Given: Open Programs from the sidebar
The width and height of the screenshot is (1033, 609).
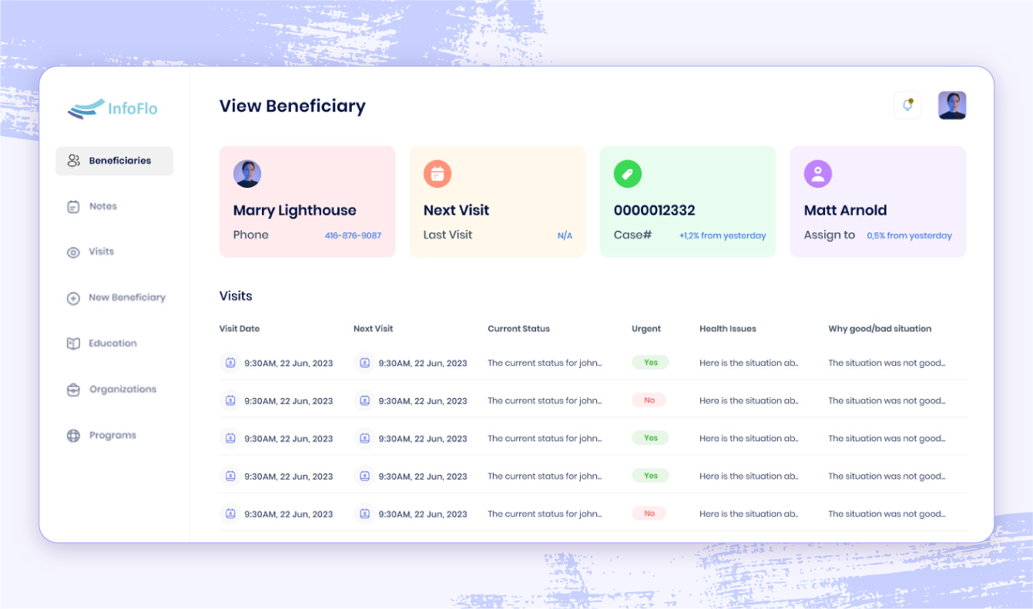Looking at the screenshot, I should click(x=112, y=436).
